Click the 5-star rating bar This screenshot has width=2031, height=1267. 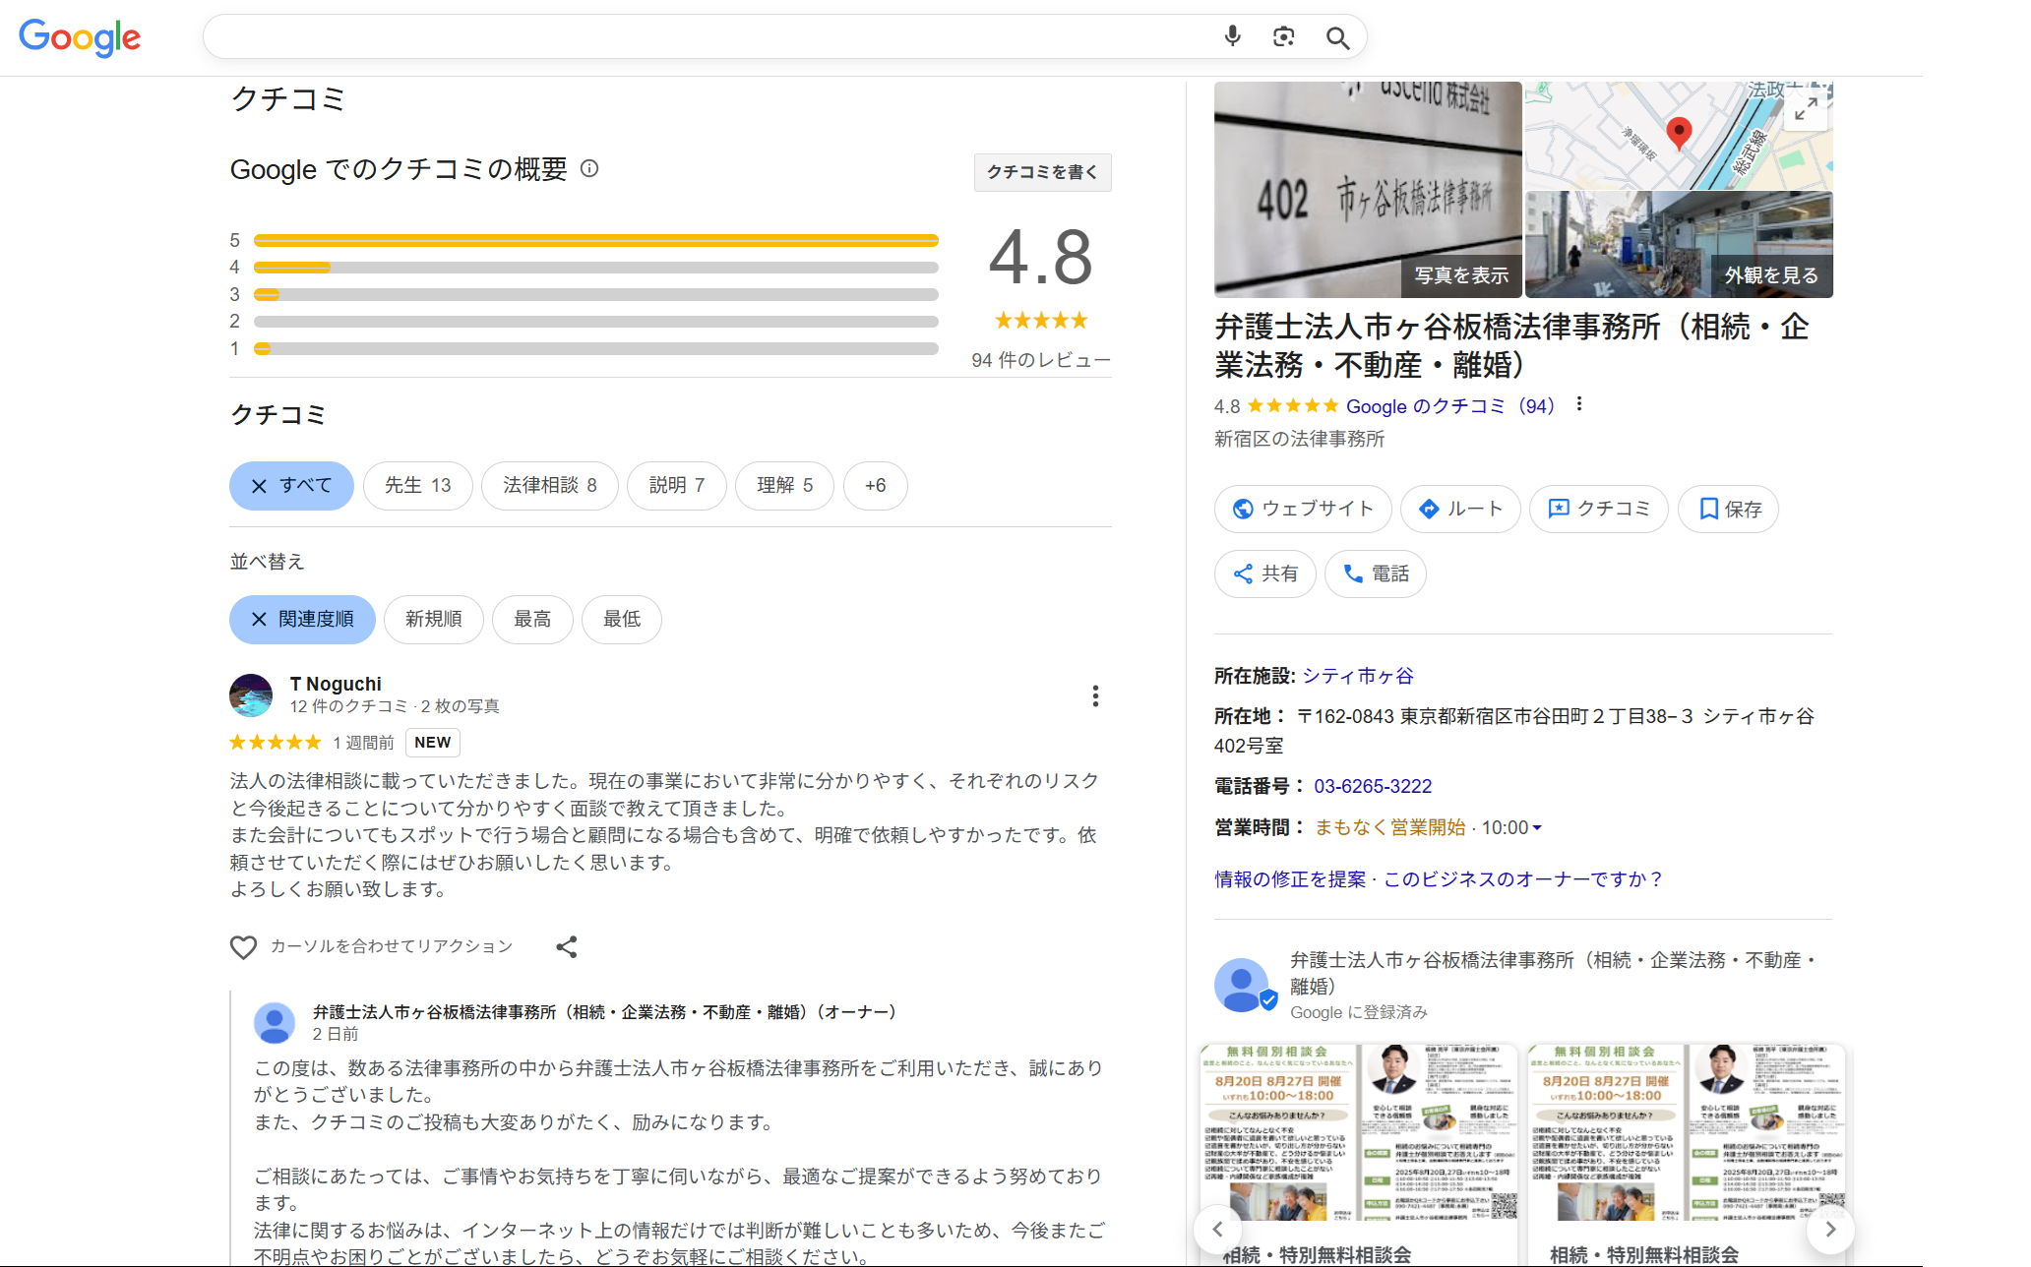tap(596, 240)
